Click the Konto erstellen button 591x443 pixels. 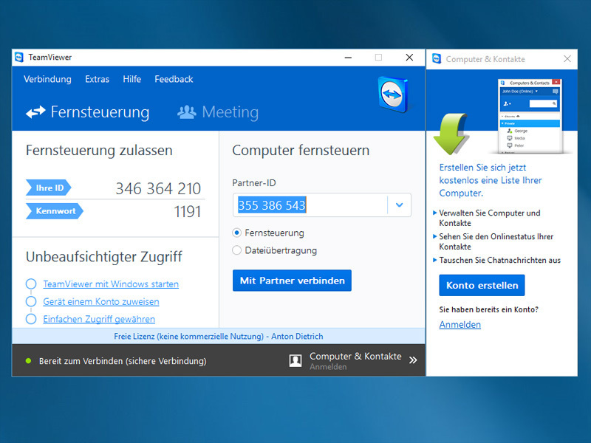click(482, 285)
